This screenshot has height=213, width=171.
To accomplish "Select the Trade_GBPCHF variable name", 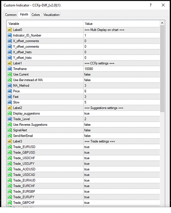I will [x=24, y=202].
